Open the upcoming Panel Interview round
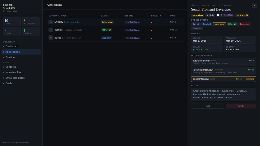Viewport: 260px width, 146px height. point(223,79)
